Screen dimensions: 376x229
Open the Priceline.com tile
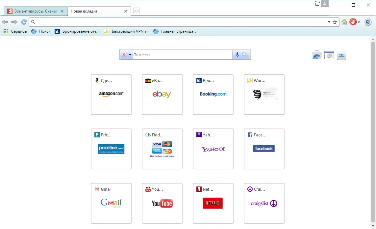click(x=111, y=149)
